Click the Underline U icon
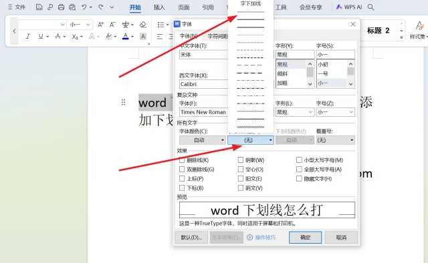Screen dimensions: 428x263 tap(41, 36)
